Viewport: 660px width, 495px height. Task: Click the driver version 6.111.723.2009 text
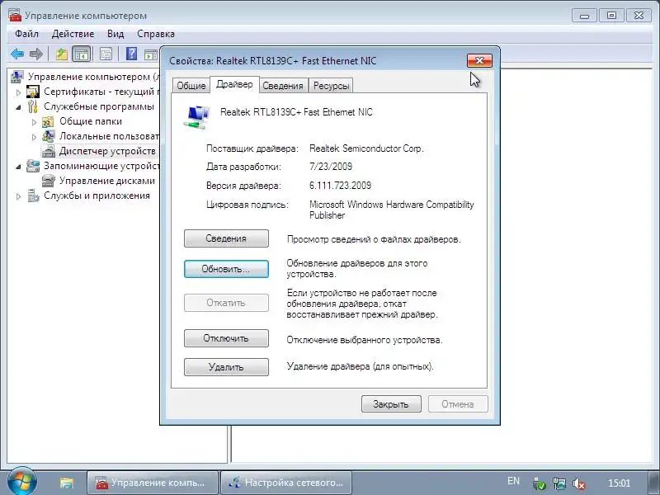click(340, 185)
